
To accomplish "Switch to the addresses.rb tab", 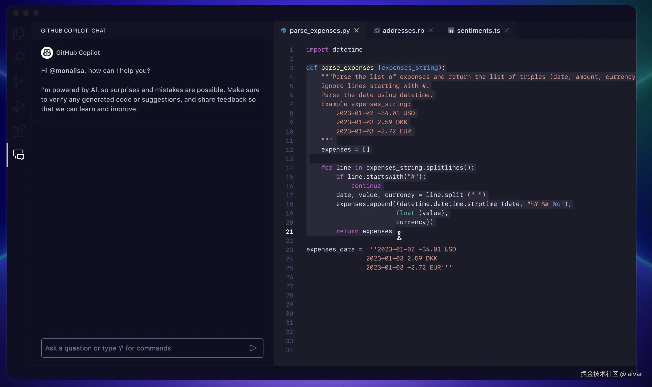I will coord(403,30).
